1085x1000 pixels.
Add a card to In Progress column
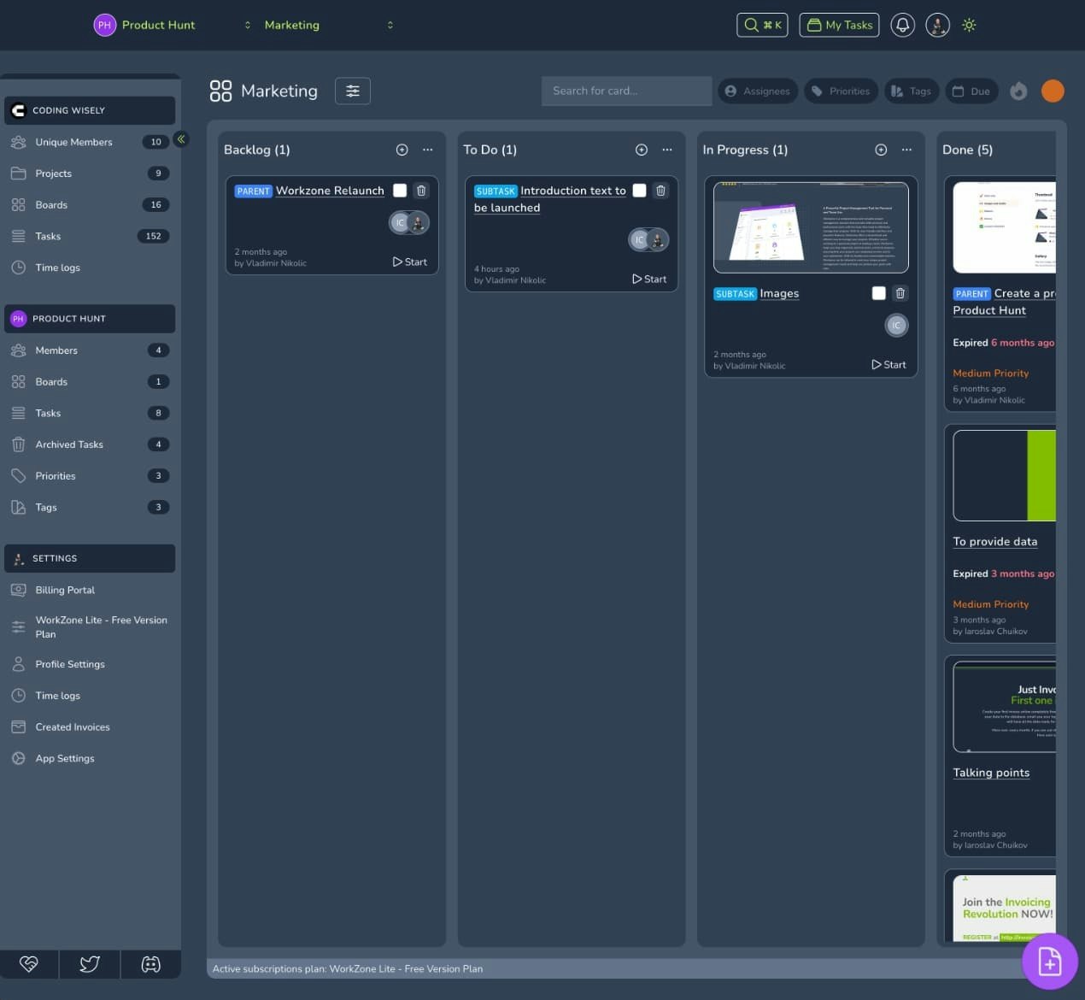coord(881,150)
